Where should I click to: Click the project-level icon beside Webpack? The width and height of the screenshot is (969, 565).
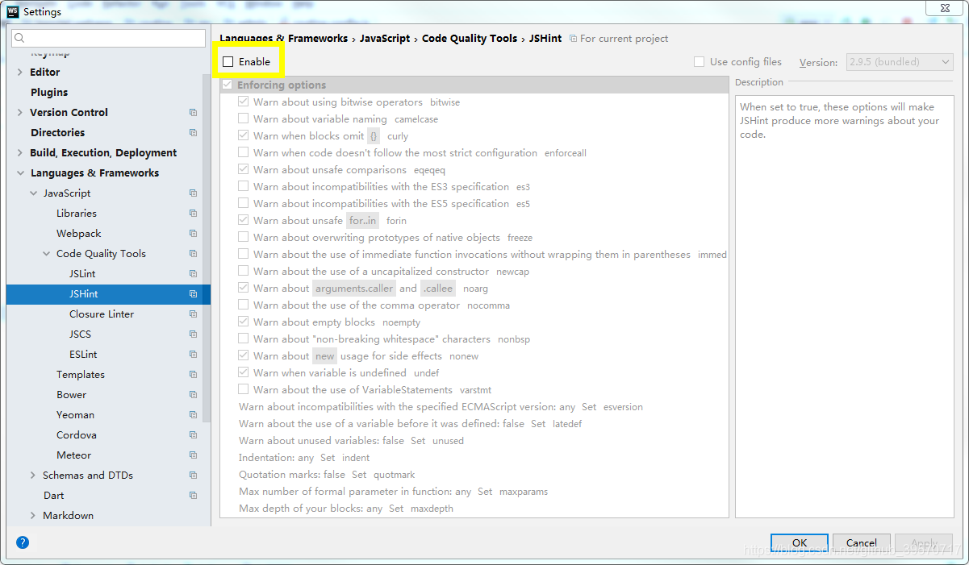pyautogui.click(x=193, y=234)
